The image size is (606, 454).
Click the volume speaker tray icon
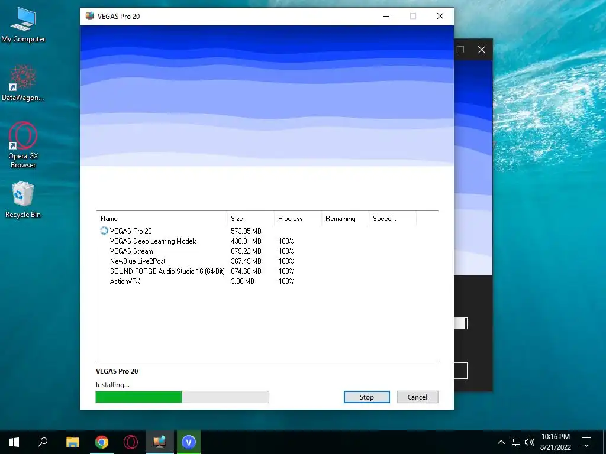(530, 442)
